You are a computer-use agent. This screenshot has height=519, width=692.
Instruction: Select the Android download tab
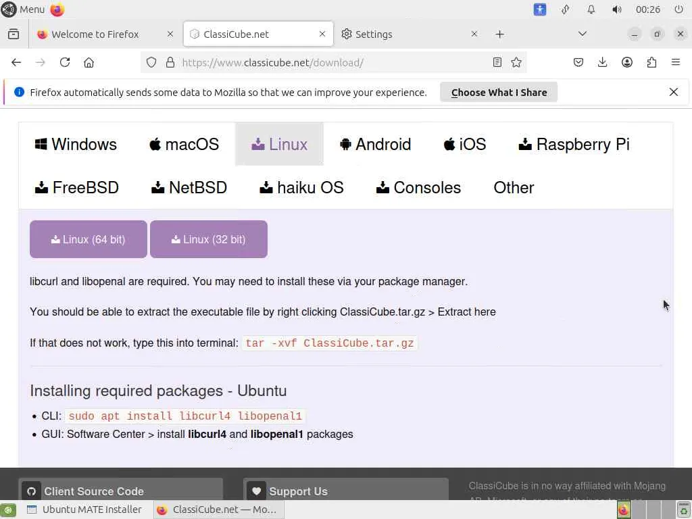[376, 145]
